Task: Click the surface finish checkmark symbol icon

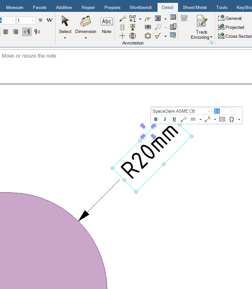Action: [x=158, y=36]
